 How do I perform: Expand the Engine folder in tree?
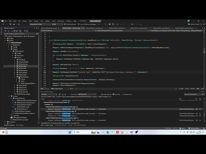click(x=5, y=38)
